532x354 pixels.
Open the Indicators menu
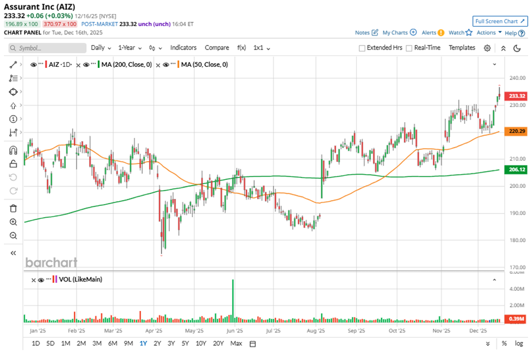[x=183, y=48]
